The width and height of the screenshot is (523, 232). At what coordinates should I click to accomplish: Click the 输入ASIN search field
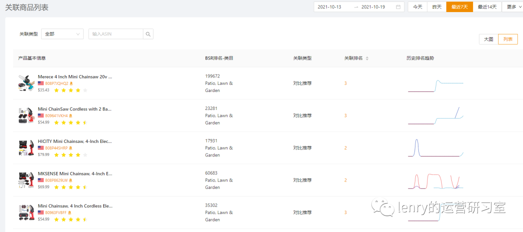point(116,34)
